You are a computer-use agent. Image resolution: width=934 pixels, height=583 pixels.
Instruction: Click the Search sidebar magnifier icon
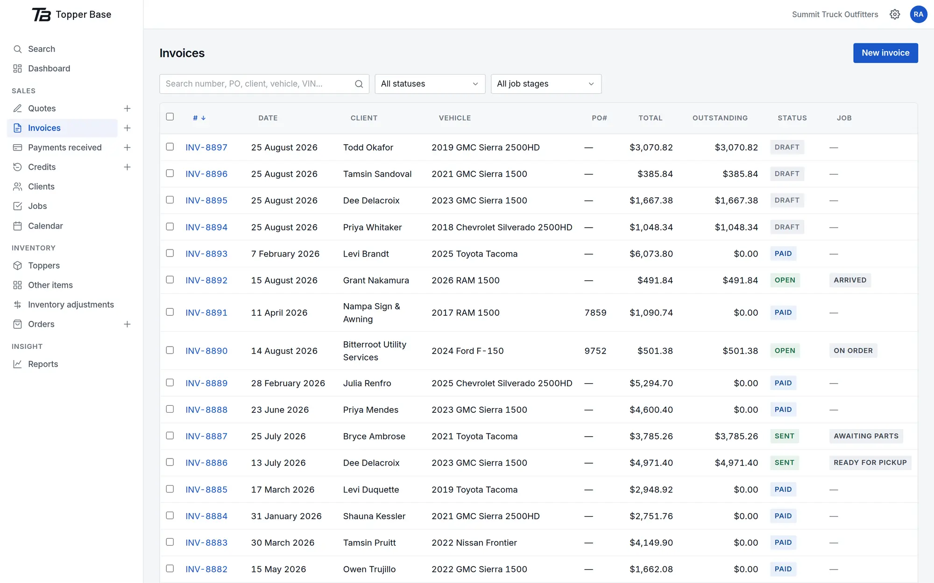18,49
